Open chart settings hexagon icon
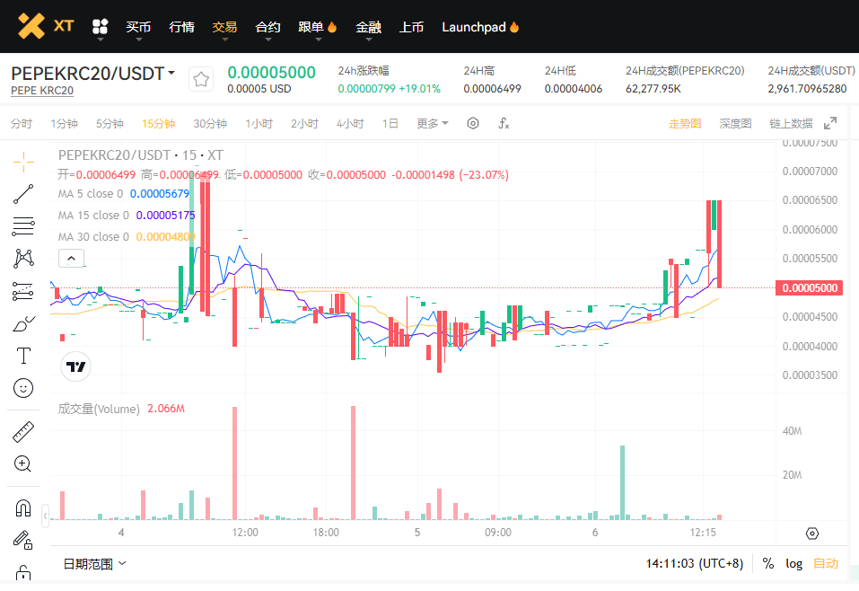This screenshot has height=591, width=859. [x=473, y=124]
